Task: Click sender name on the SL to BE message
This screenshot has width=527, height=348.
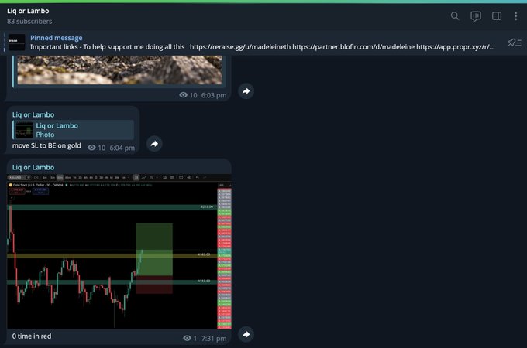Action: point(33,114)
